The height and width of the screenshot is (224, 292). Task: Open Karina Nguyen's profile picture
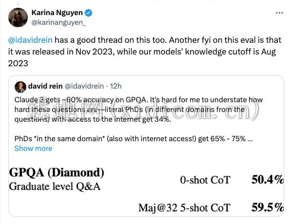[18, 18]
